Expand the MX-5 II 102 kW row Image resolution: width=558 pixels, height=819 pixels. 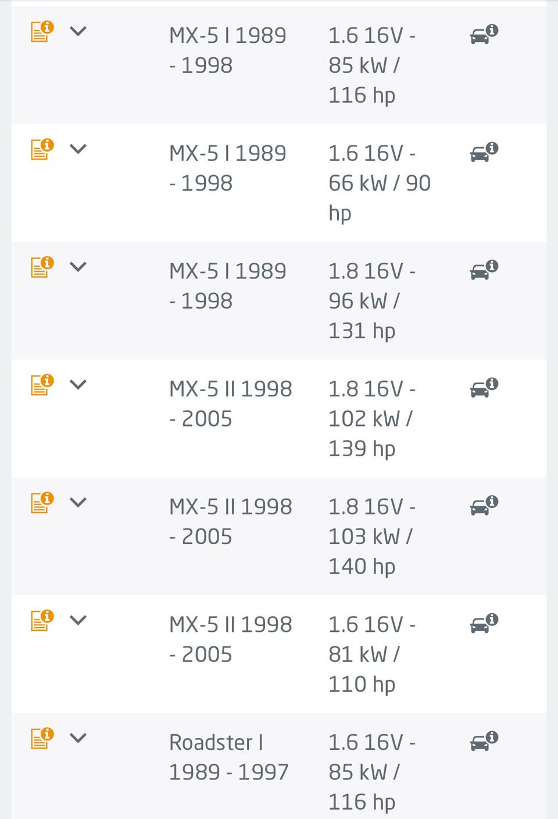point(78,384)
